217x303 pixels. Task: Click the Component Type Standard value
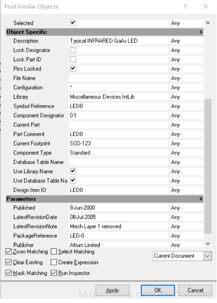118,153
